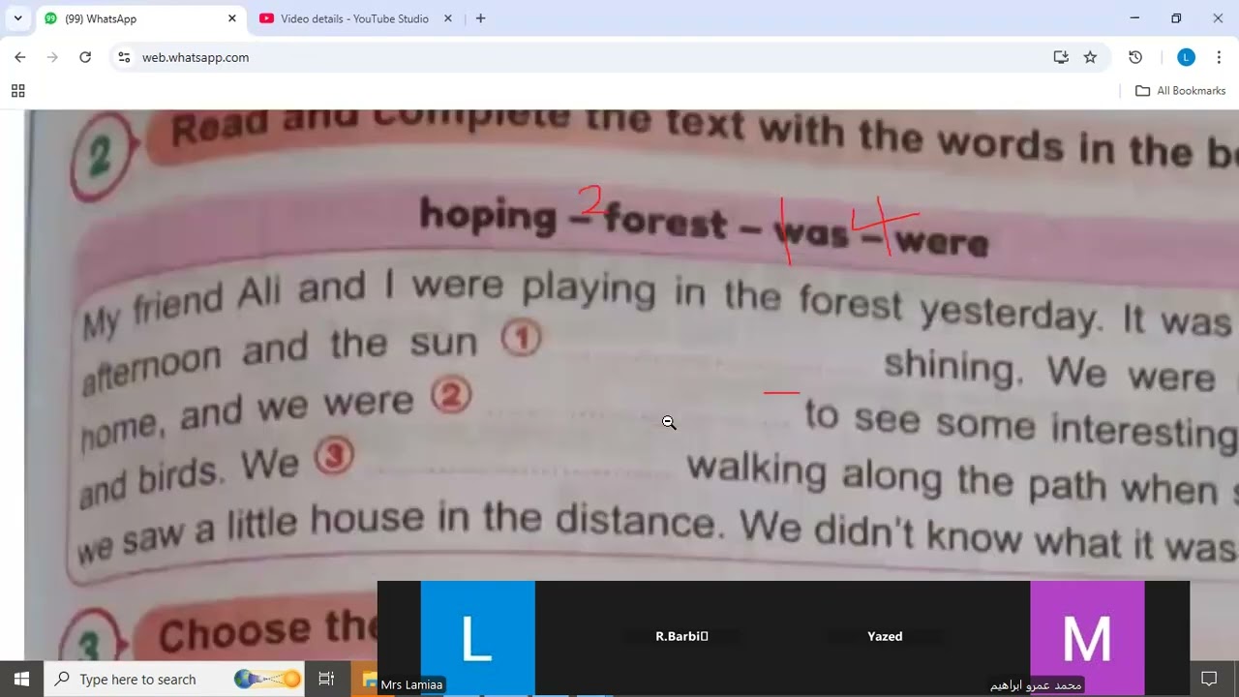Open the Chrome profile L avatar
The image size is (1239, 697).
(1186, 57)
